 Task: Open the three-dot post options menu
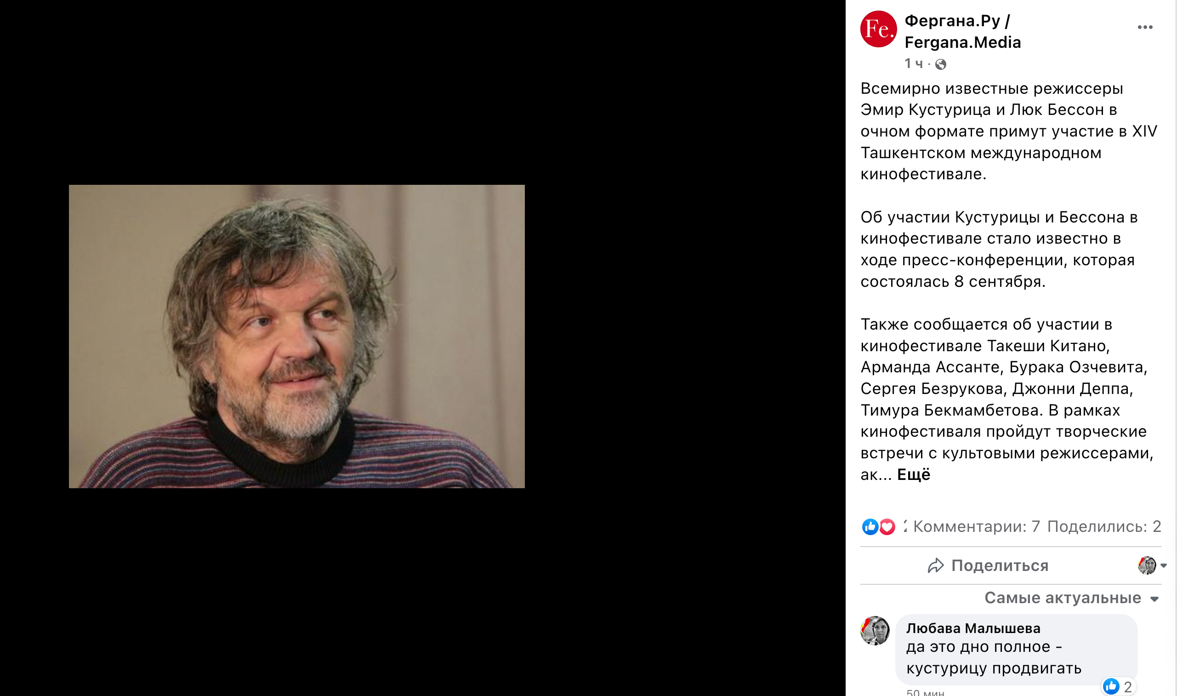tap(1145, 27)
